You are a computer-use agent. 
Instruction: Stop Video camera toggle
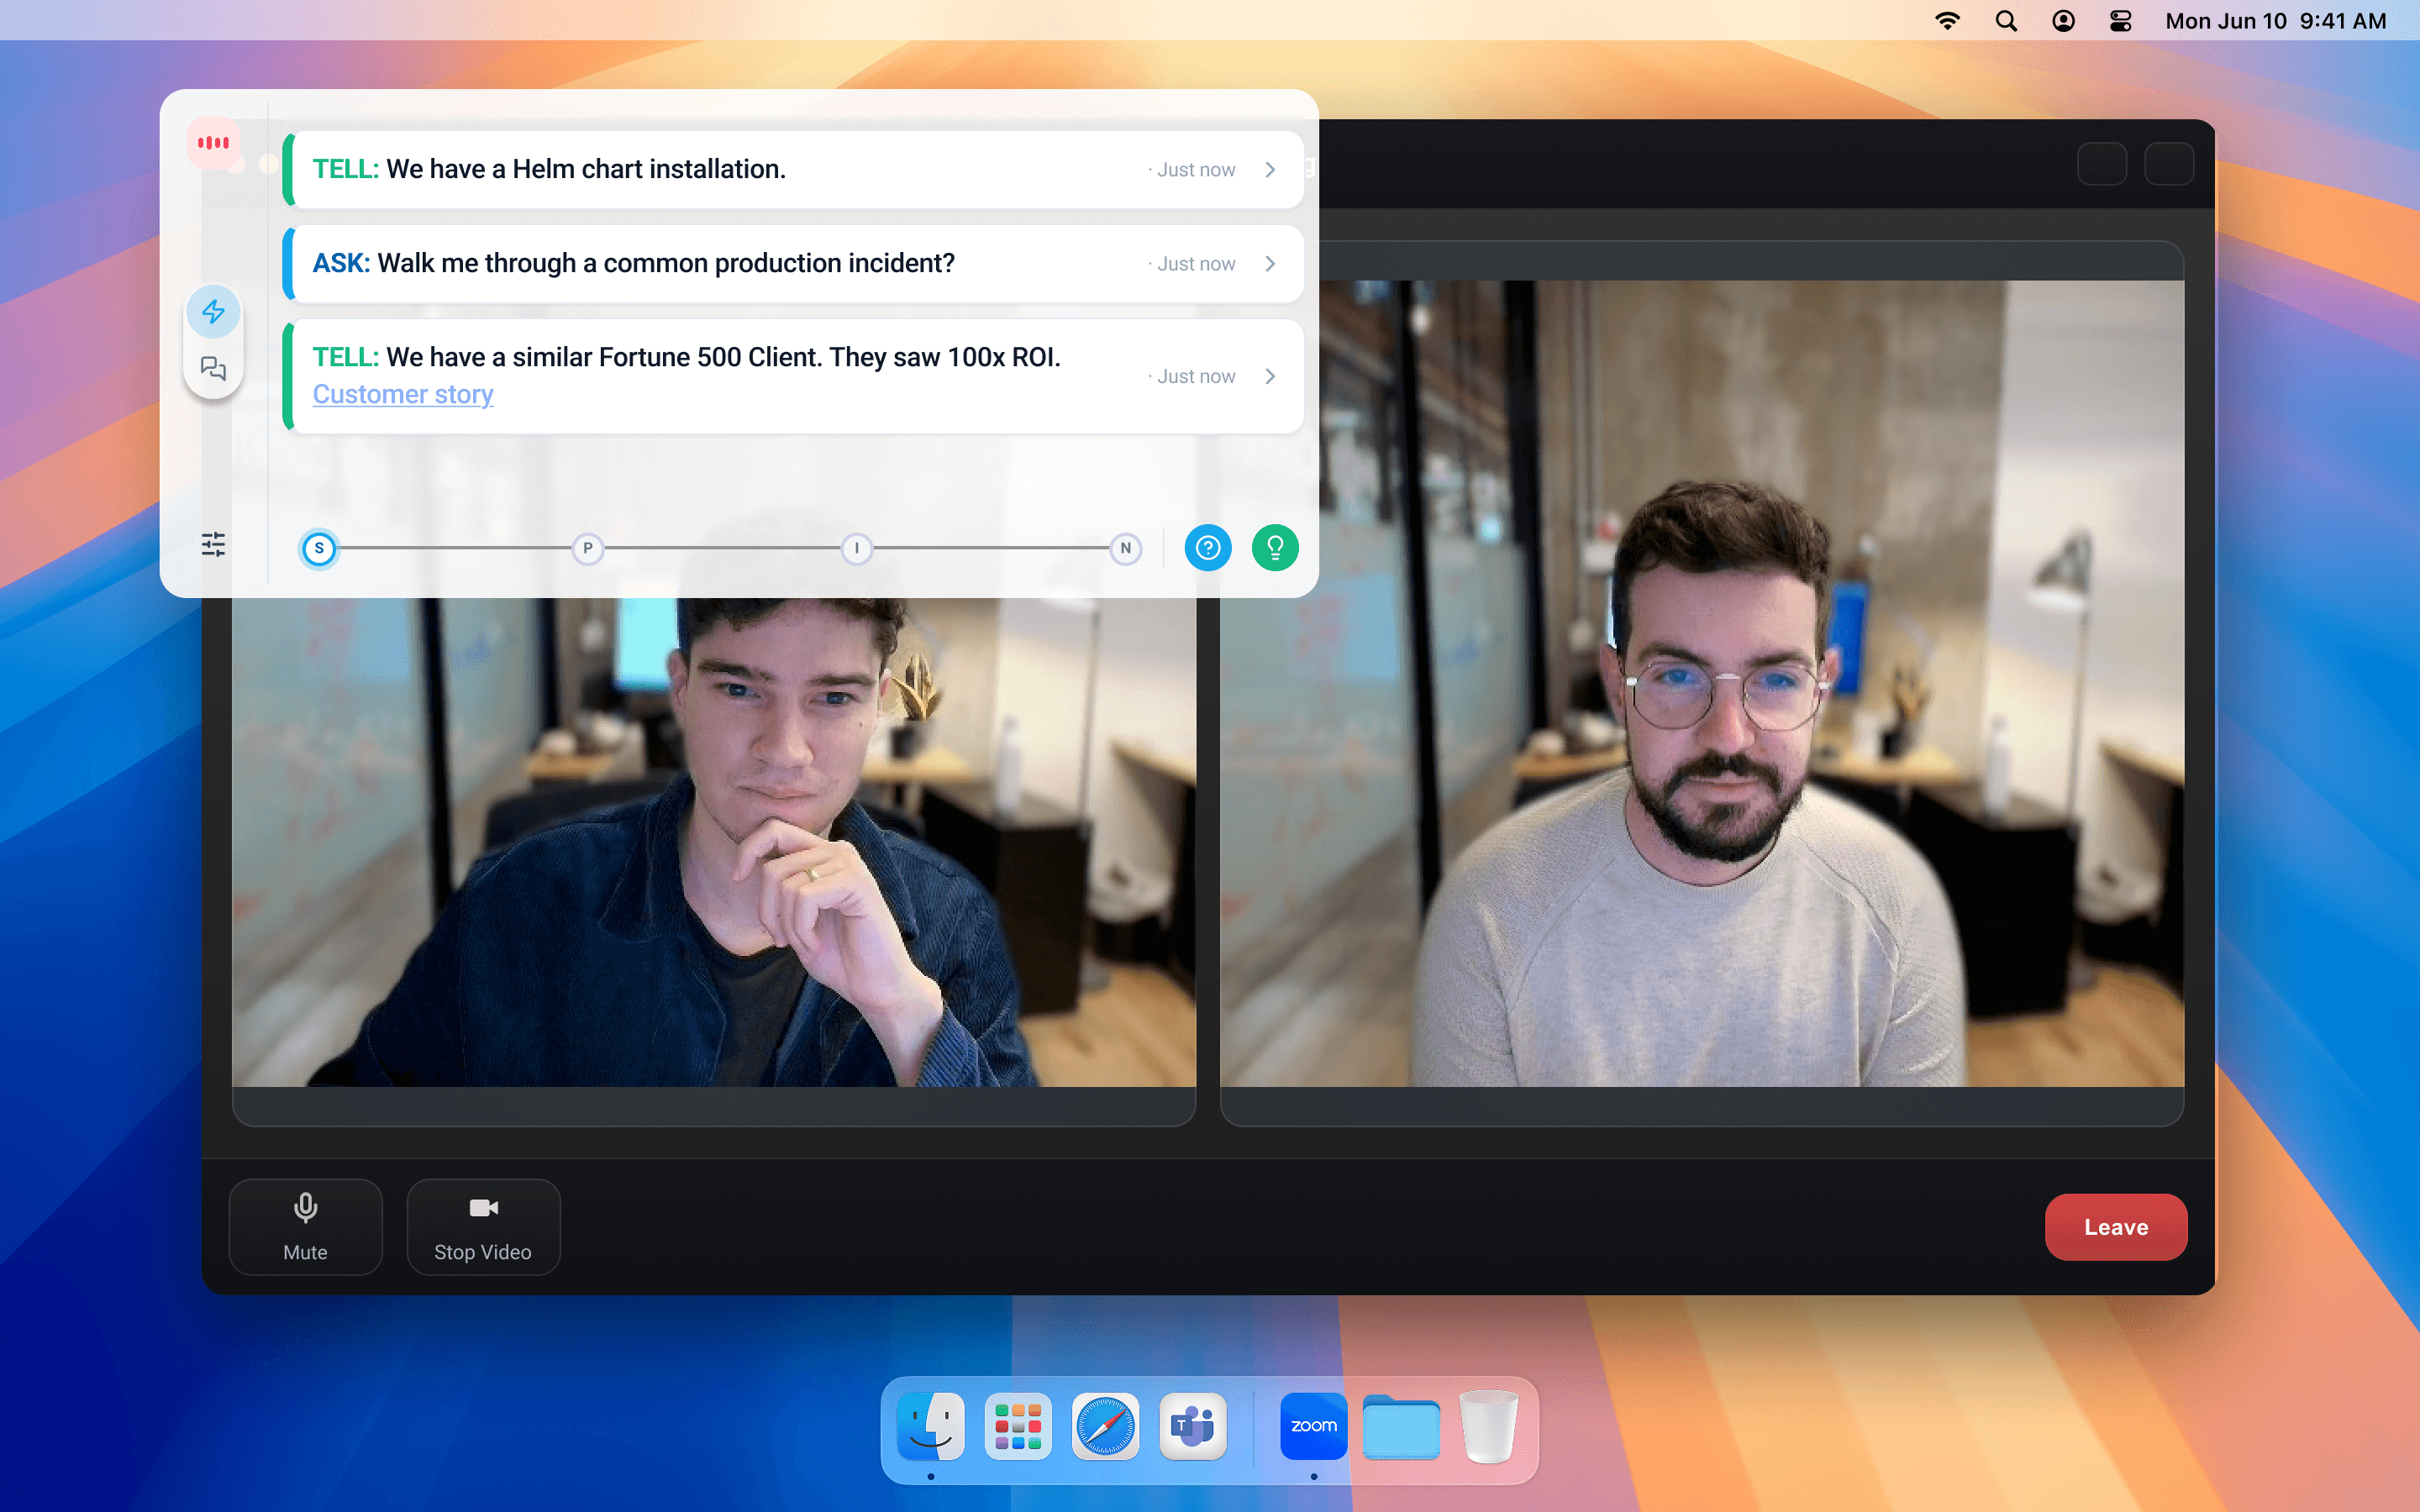pos(483,1226)
